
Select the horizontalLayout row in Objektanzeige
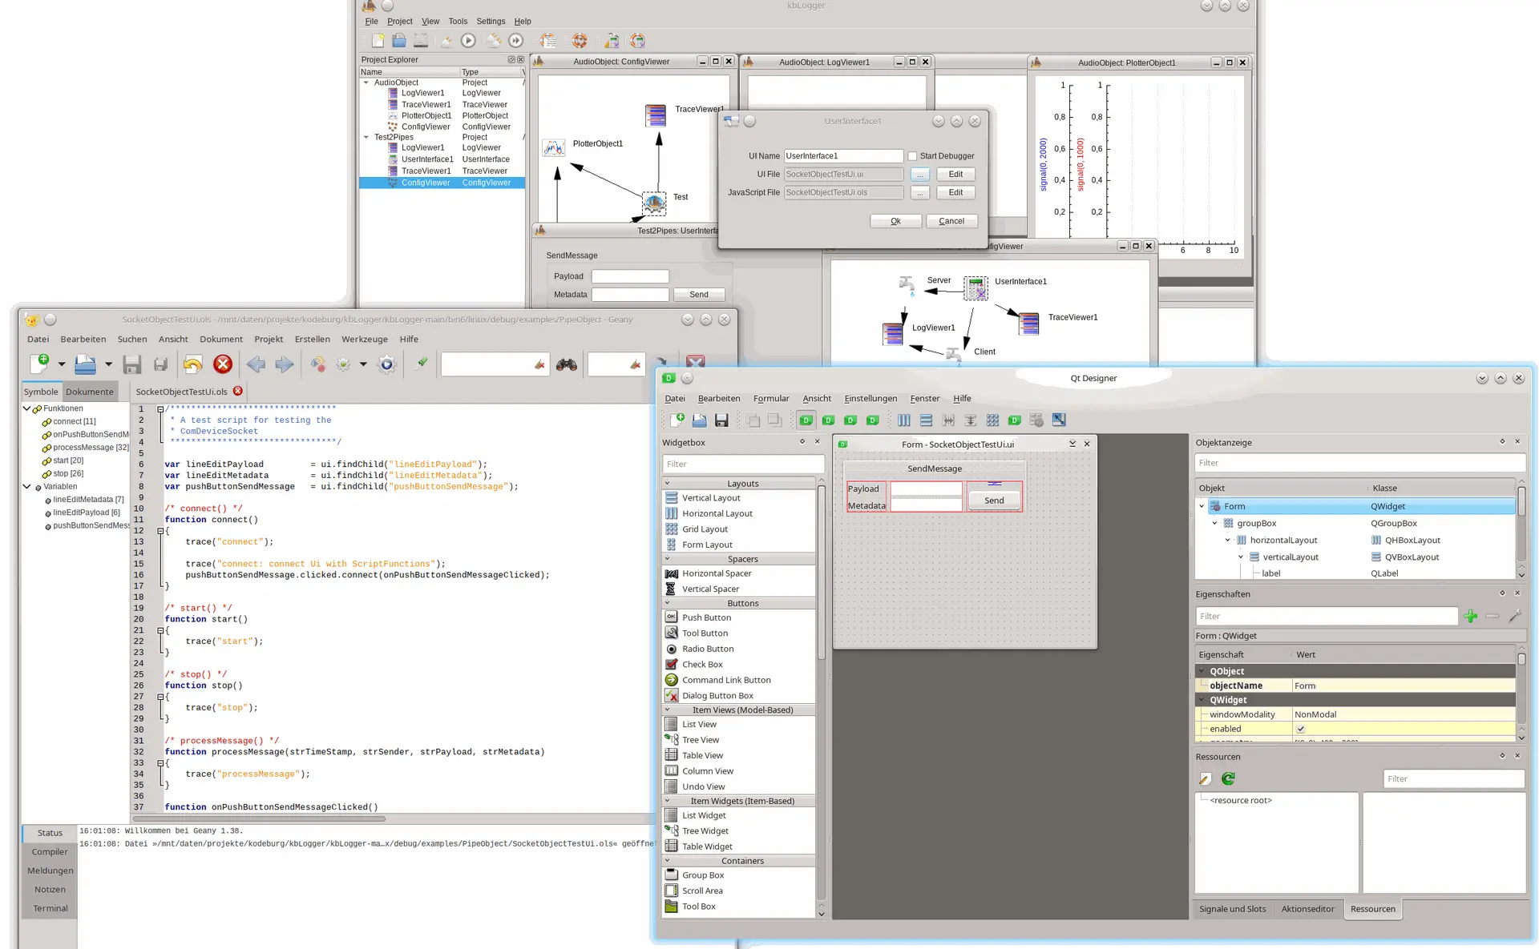click(1355, 541)
